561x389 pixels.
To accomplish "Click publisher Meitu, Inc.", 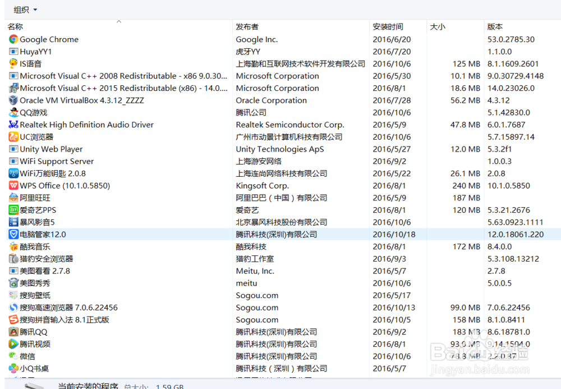I will [x=255, y=271].
